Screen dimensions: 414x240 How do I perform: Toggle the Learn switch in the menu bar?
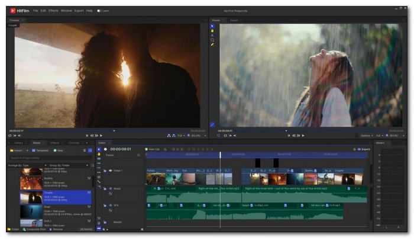pos(99,11)
